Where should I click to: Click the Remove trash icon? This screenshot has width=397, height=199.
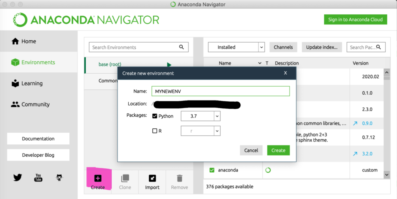(x=180, y=178)
